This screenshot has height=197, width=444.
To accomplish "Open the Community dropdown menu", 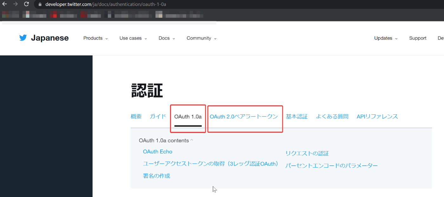I will (202, 38).
